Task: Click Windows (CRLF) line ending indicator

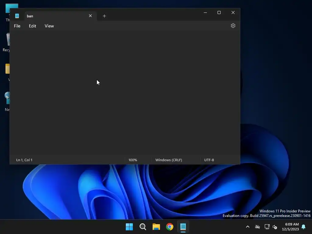Action: pyautogui.click(x=169, y=160)
